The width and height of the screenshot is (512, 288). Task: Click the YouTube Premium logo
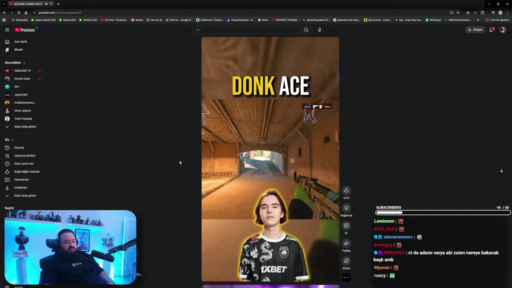coord(25,30)
